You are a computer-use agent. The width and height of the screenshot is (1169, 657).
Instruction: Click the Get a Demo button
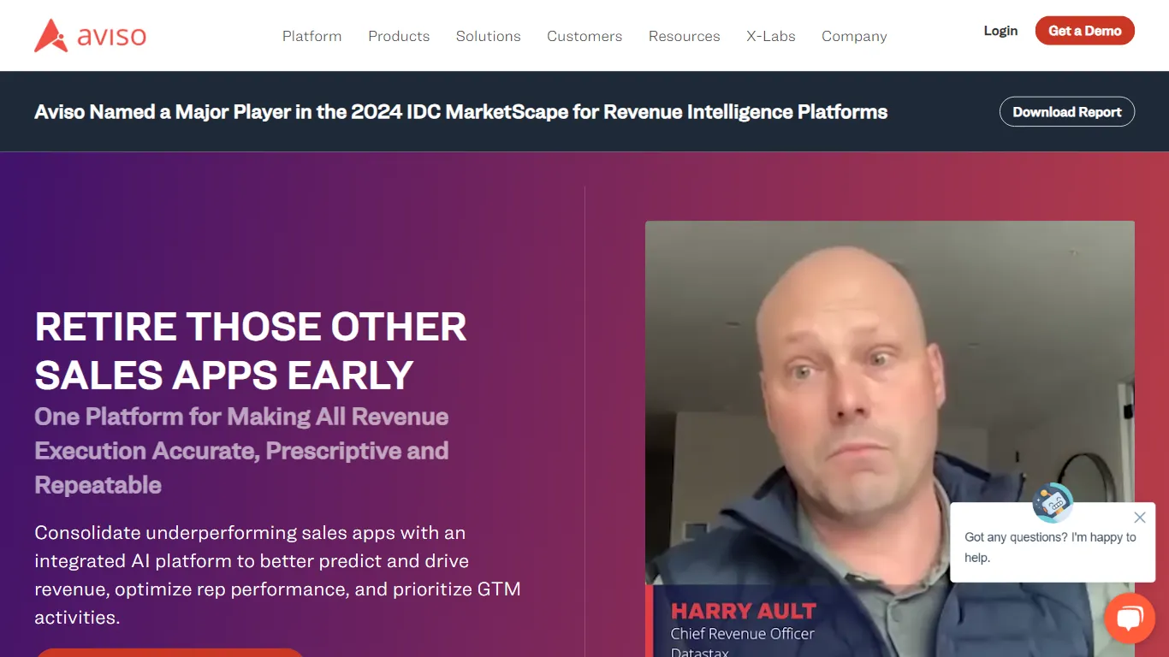(1084, 31)
